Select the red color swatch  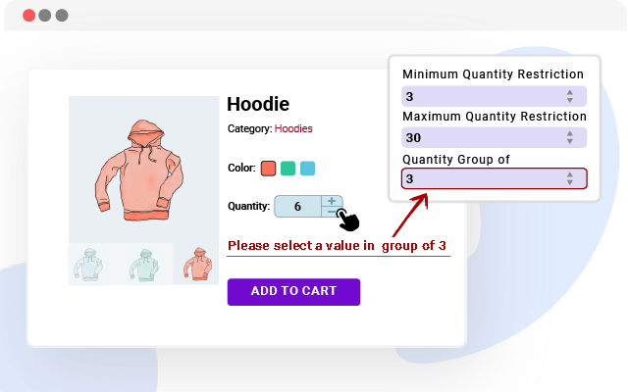click(268, 168)
